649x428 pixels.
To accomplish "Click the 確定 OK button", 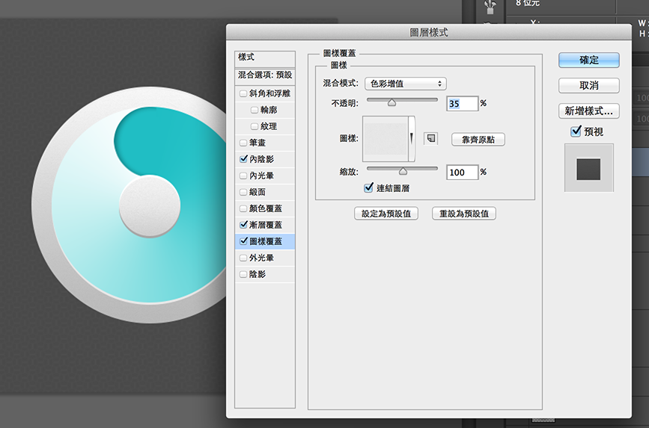I will [x=589, y=60].
